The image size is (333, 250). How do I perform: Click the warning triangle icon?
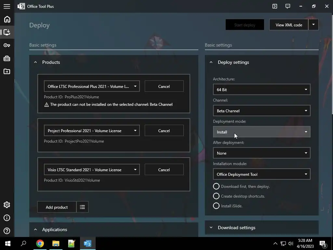click(46, 104)
